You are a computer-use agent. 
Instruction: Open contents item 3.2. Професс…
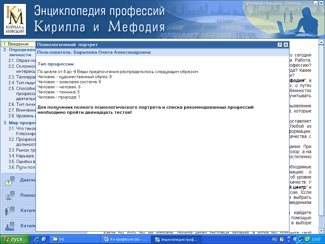(22, 142)
